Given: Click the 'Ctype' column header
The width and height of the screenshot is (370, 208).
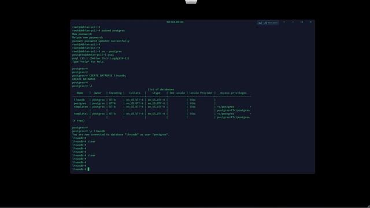Looking at the screenshot, I should click(156, 93).
